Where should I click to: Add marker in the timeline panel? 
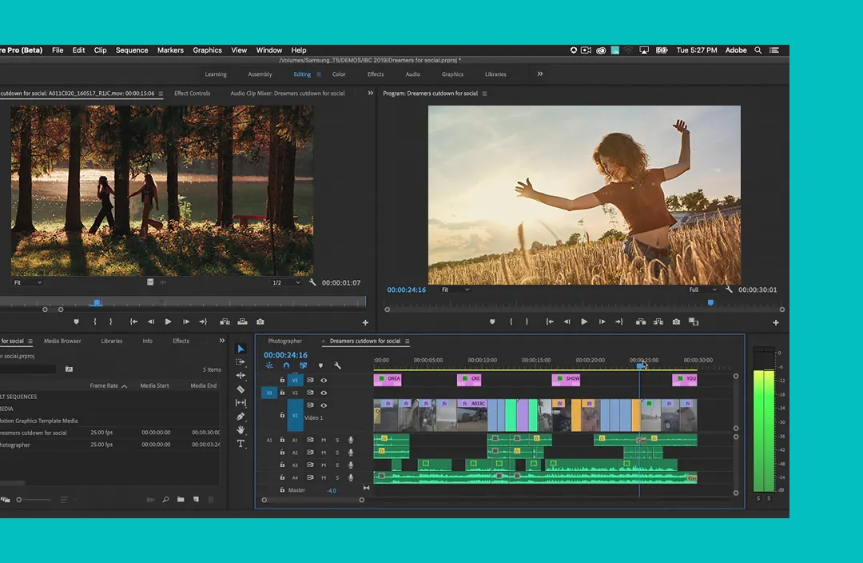click(320, 365)
